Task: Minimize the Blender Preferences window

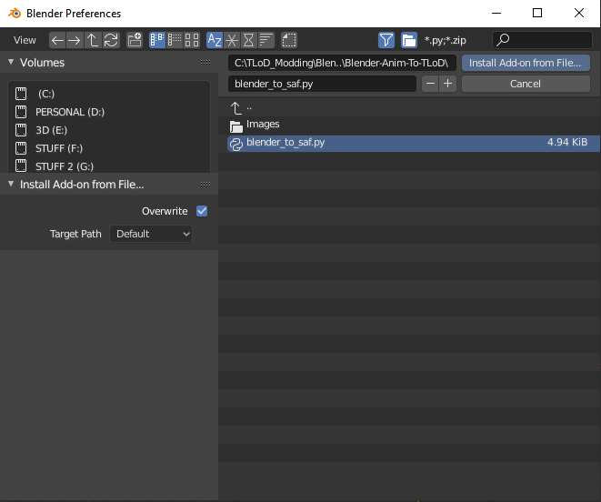Action: (496, 13)
